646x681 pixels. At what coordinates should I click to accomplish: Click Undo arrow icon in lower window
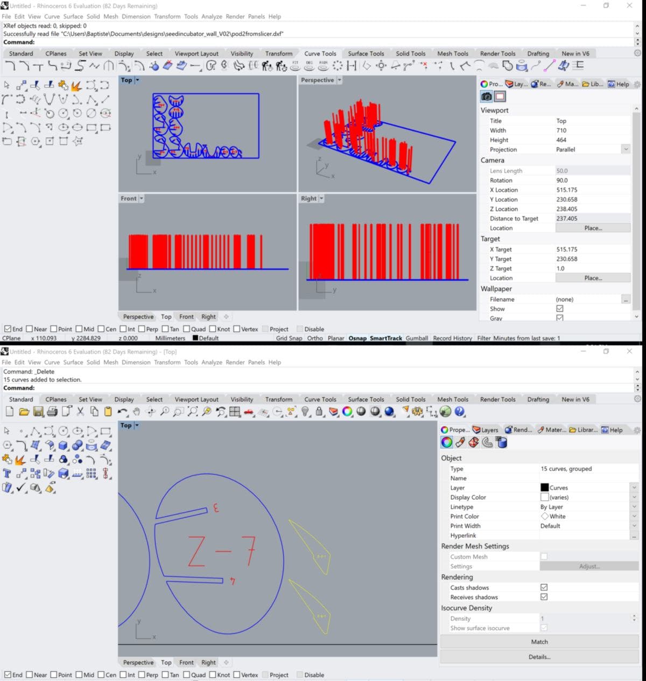click(122, 412)
